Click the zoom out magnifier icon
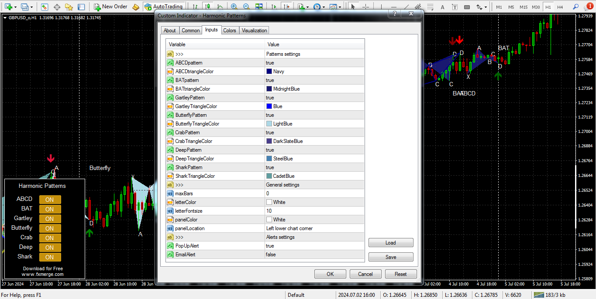 point(246,7)
